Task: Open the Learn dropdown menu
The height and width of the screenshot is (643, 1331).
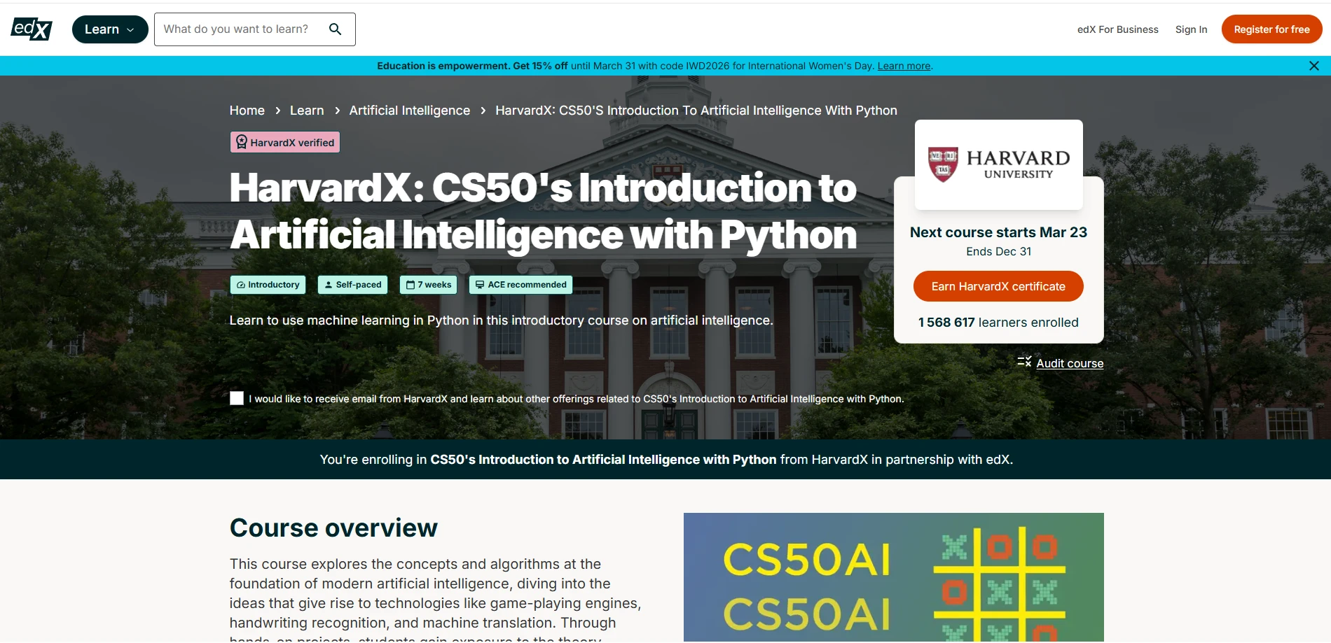Action: tap(109, 29)
